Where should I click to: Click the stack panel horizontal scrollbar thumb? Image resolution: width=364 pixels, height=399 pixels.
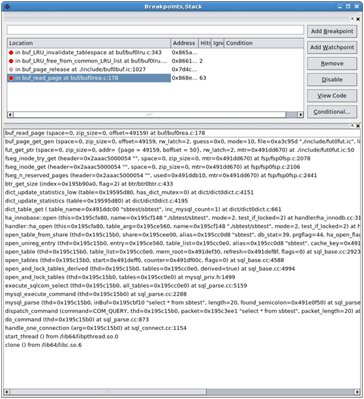pyautogui.click(x=108, y=392)
